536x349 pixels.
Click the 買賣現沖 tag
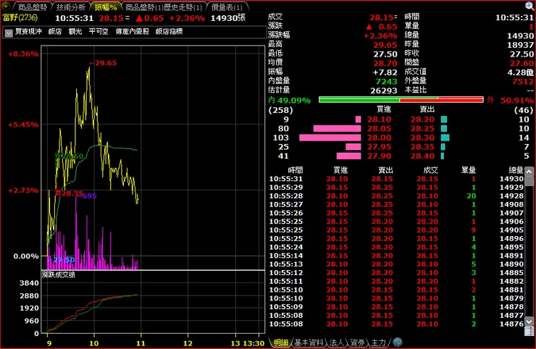(x=28, y=31)
